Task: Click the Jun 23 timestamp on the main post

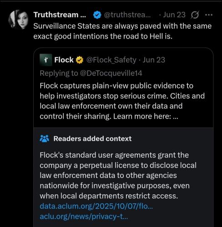Action: [174, 15]
